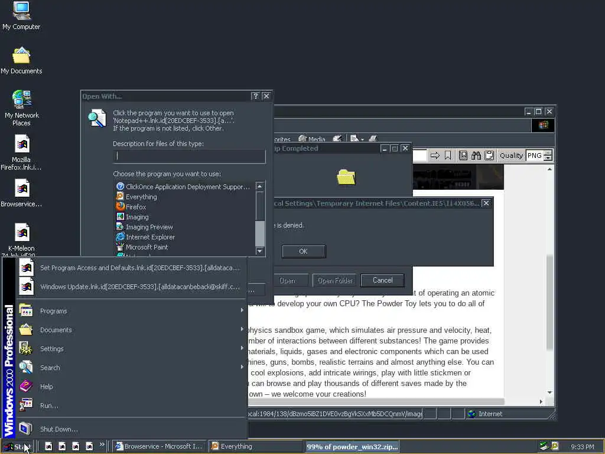The width and height of the screenshot is (605, 454).
Task: Click the Everything icon in program list
Action: pos(121,196)
